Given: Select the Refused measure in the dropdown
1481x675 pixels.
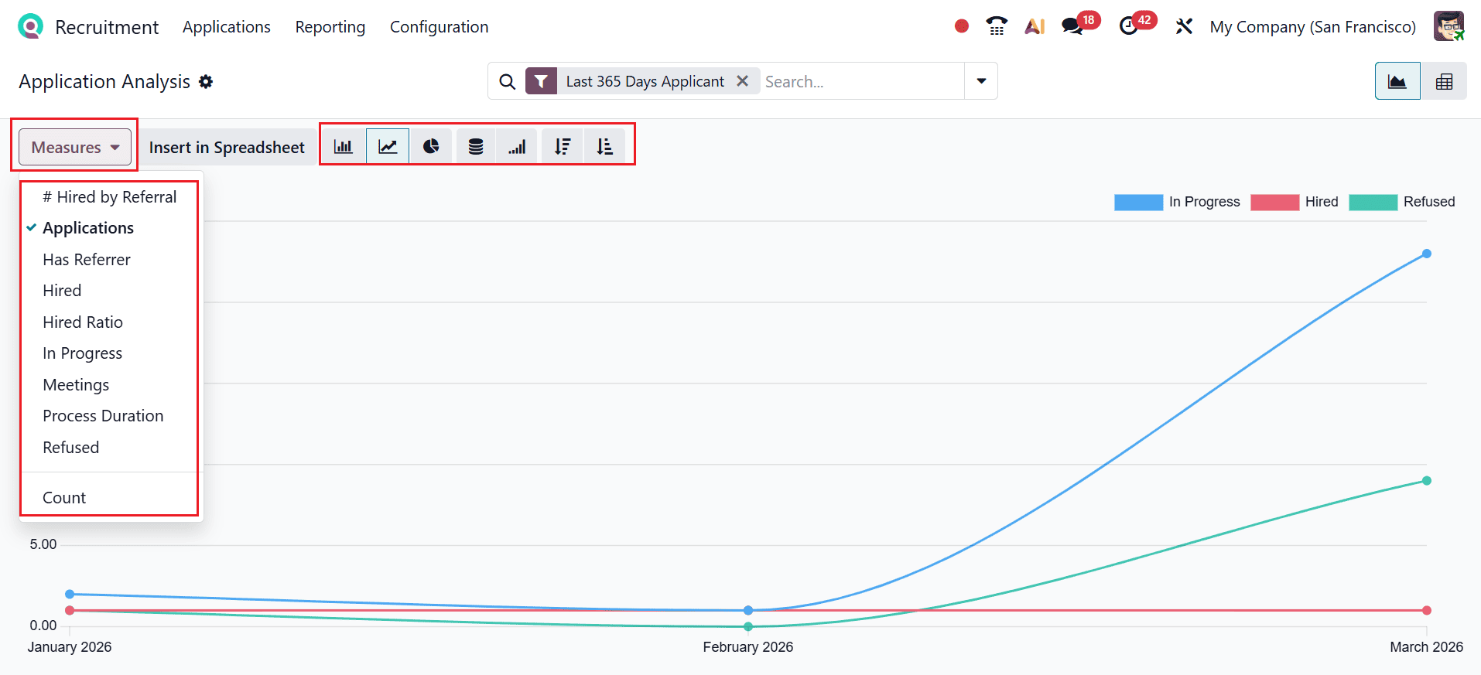Looking at the screenshot, I should [110, 448].
